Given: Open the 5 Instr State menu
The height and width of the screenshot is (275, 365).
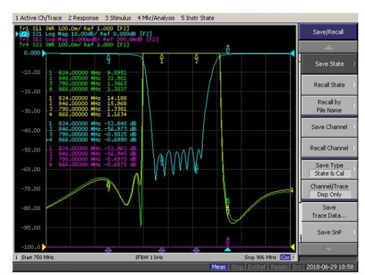Looking at the screenshot, I should [x=198, y=18].
